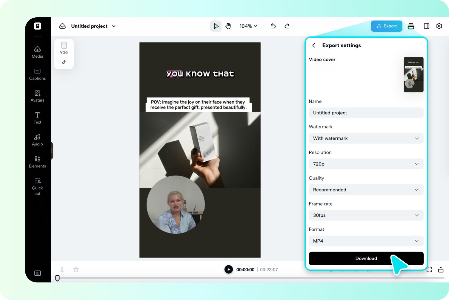Click the split clip icon

pos(62,270)
